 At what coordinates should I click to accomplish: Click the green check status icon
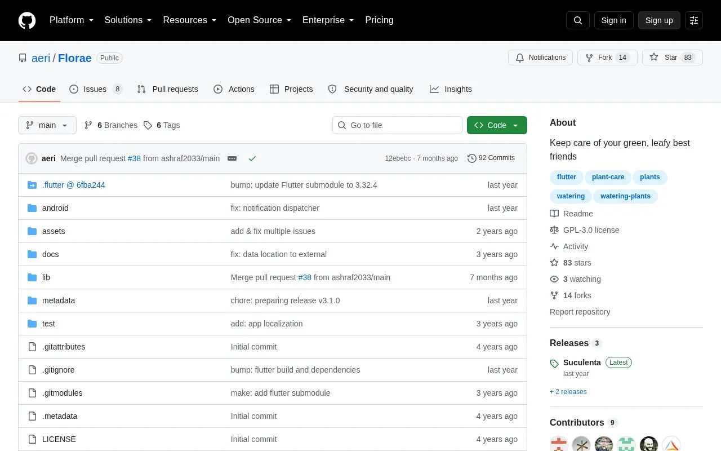pyautogui.click(x=252, y=158)
